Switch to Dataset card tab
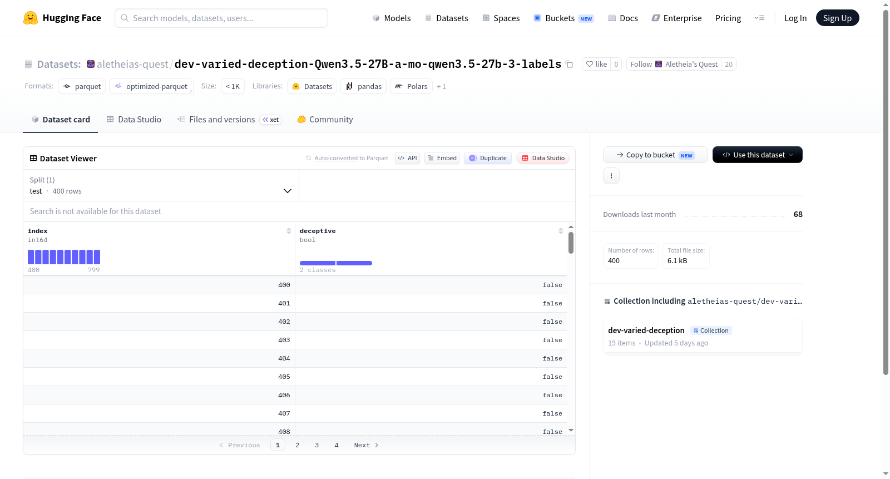 (61, 120)
